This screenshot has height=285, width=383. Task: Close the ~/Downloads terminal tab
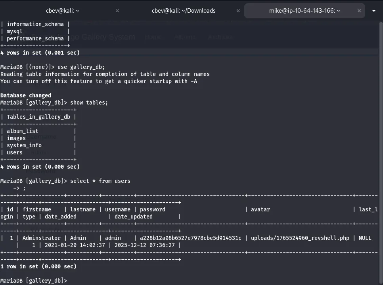[x=238, y=11]
